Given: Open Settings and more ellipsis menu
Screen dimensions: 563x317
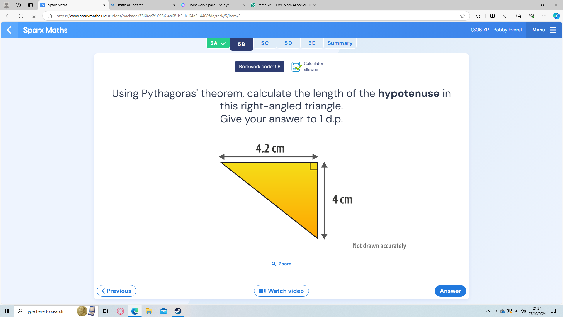Looking at the screenshot, I should pos(544,16).
